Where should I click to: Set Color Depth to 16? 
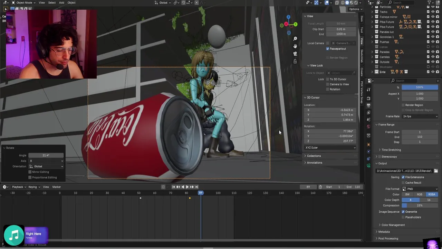point(429,200)
